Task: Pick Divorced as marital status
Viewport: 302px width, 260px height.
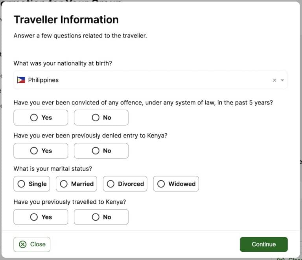Action: click(125, 184)
